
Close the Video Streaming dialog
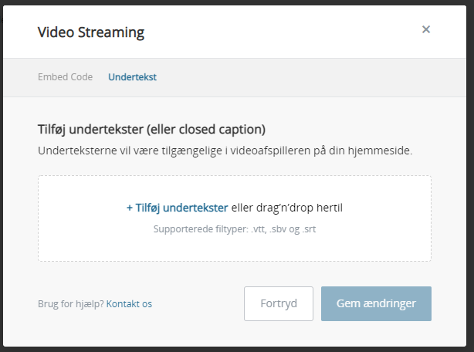(x=425, y=30)
